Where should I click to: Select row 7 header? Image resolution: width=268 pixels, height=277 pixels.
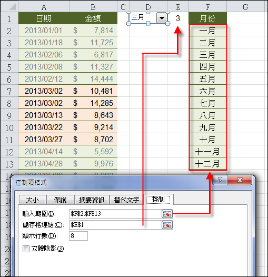point(9,91)
